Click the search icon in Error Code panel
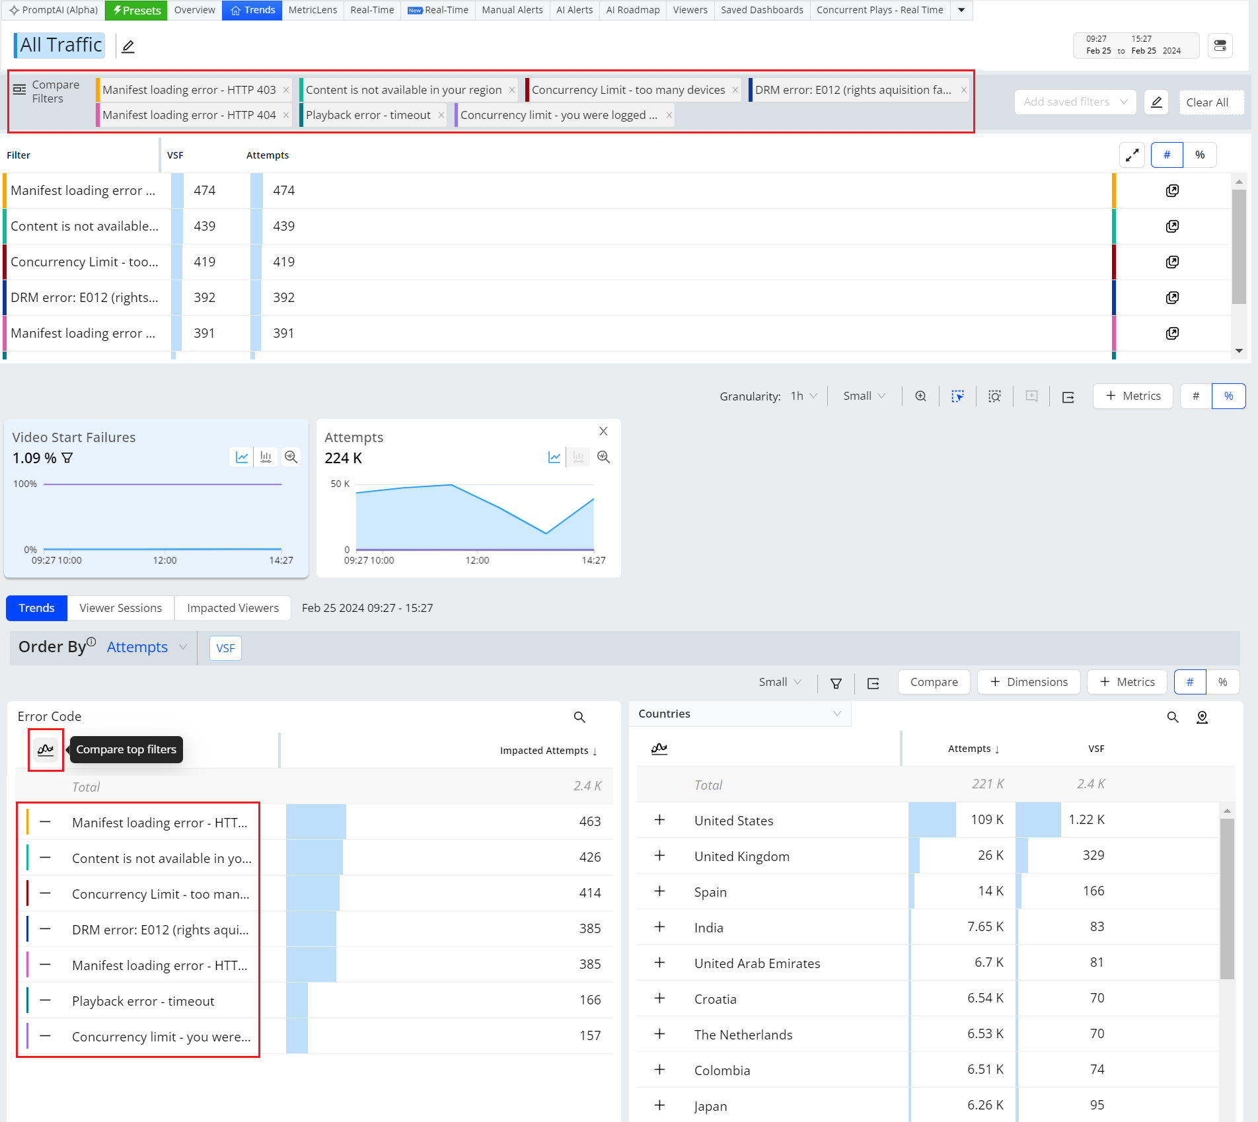 [579, 717]
